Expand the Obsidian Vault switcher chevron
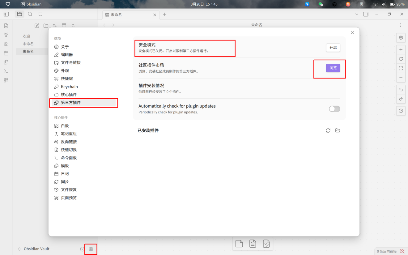Screen dimensions: 408x255 (19, 249)
